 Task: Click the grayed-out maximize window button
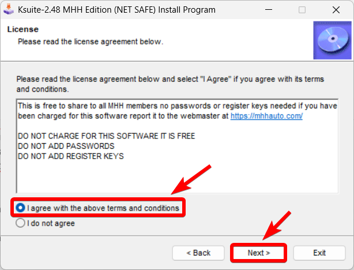tap(302, 10)
